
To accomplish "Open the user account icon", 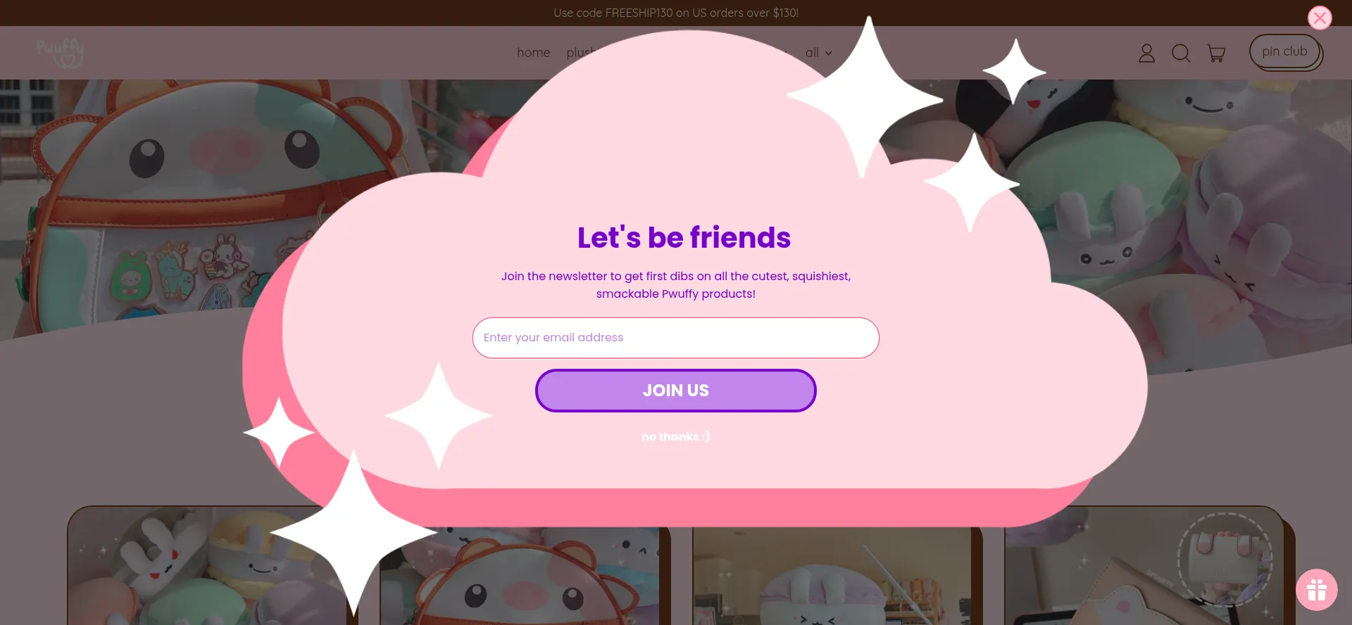I will 1146,53.
